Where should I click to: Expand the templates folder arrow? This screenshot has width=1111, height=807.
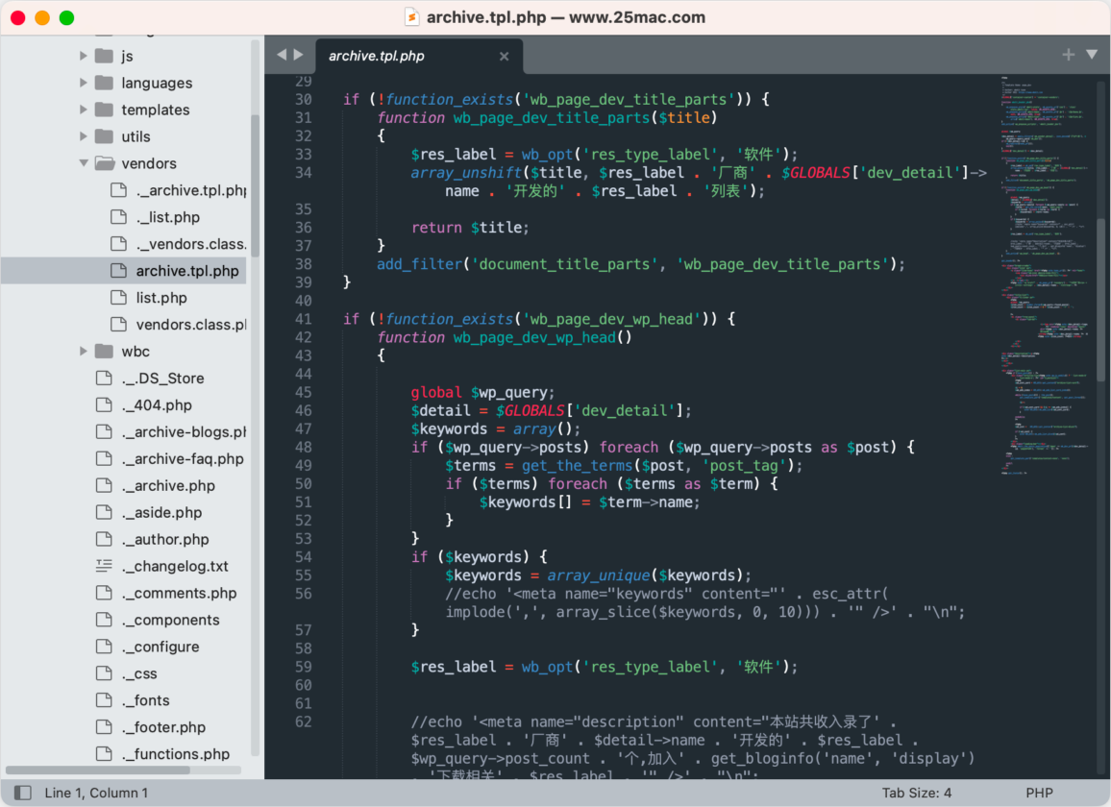click(x=83, y=110)
